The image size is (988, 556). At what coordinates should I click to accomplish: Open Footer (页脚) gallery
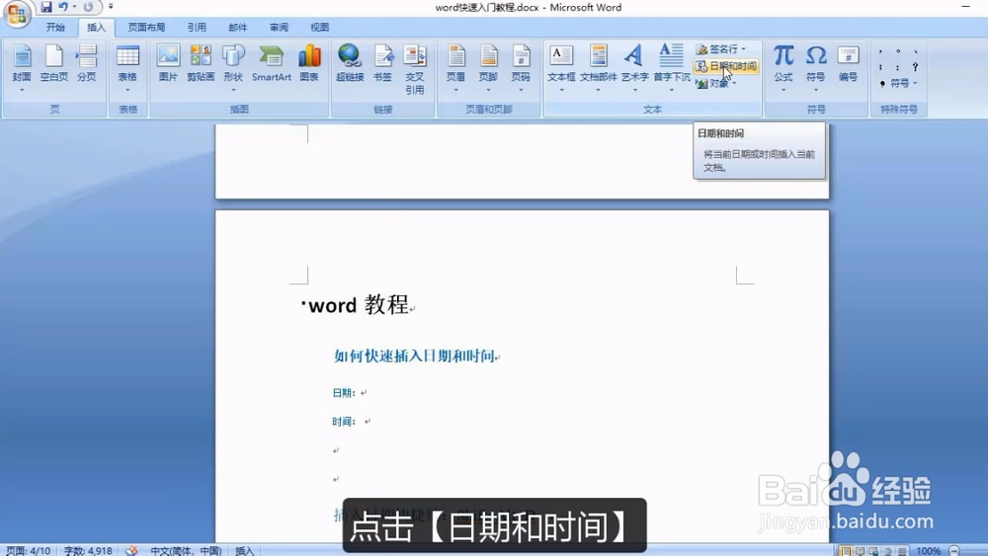[488, 68]
